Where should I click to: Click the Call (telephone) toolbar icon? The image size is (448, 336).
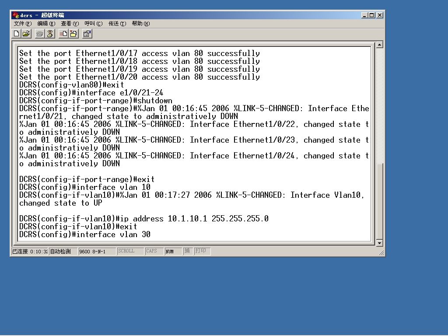pos(40,34)
